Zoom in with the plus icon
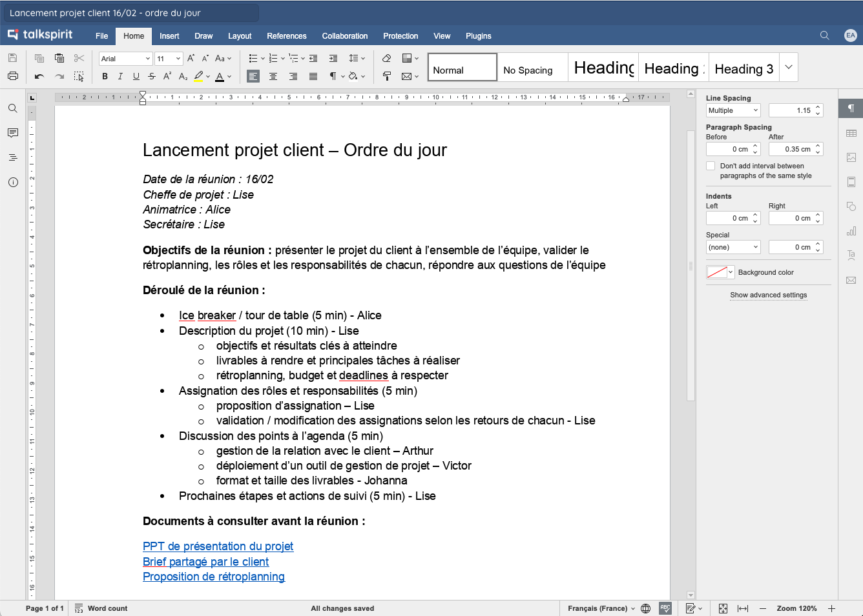The height and width of the screenshot is (616, 863). click(x=831, y=608)
